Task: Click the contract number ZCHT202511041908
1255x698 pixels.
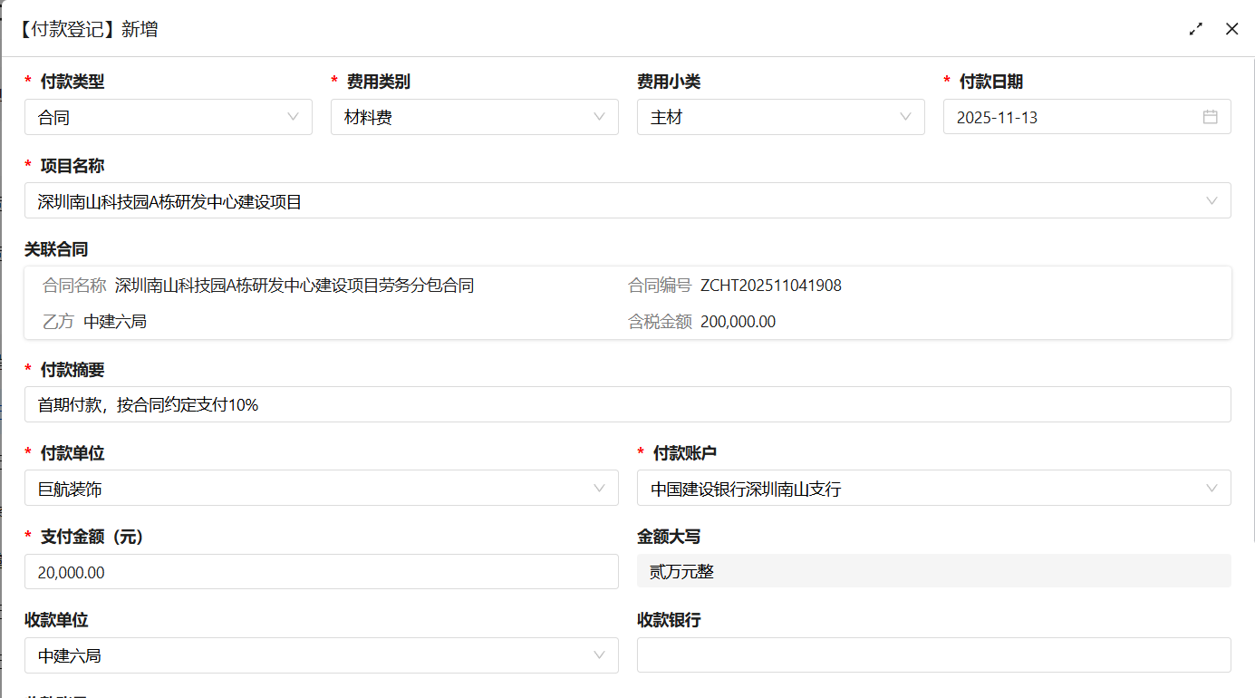Action: (770, 285)
